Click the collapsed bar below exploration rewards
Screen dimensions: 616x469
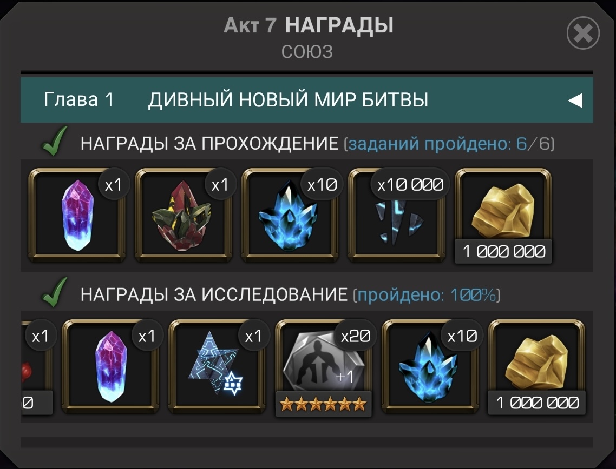point(307,443)
